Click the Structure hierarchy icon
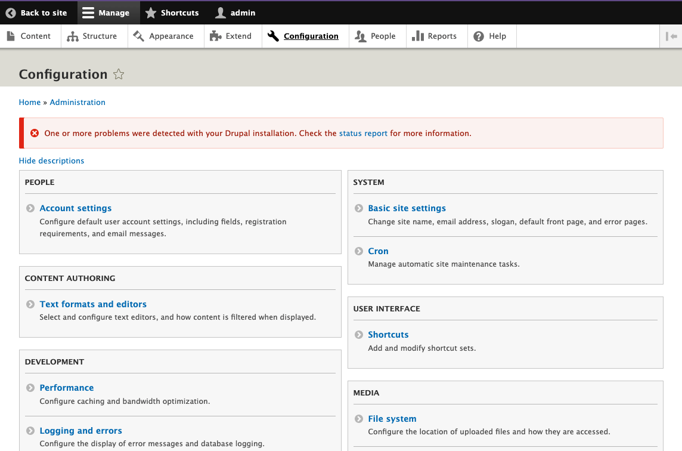The height and width of the screenshot is (451, 682). [73, 36]
